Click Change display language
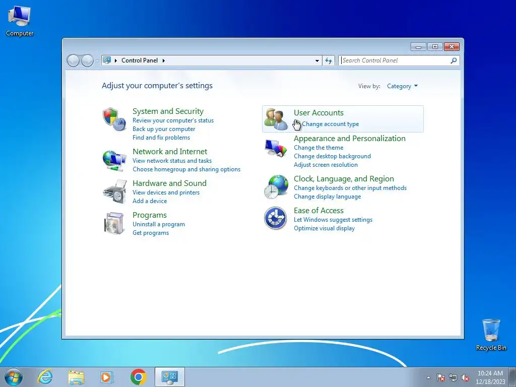516x387 pixels. point(328,197)
